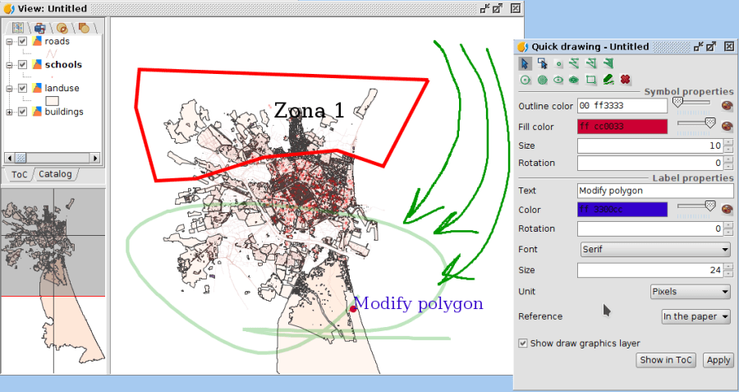The width and height of the screenshot is (739, 392).
Task: Open the Unit dropdown showing Pixels
Action: pyautogui.click(x=689, y=292)
